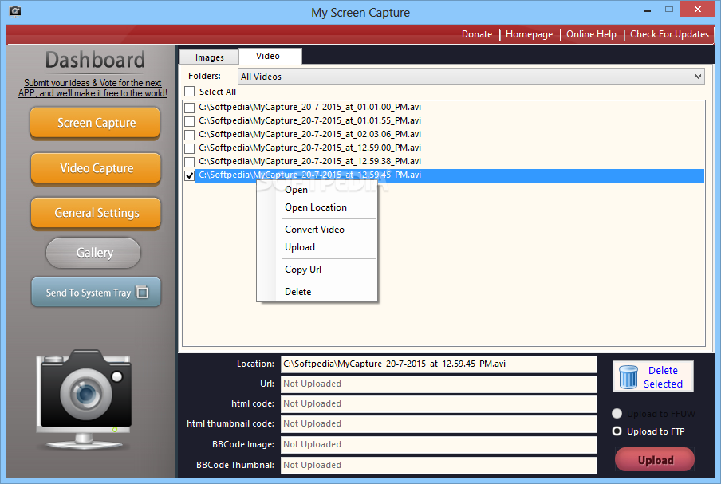Switch to the Images tab
Image resolution: width=721 pixels, height=484 pixels.
click(x=209, y=57)
